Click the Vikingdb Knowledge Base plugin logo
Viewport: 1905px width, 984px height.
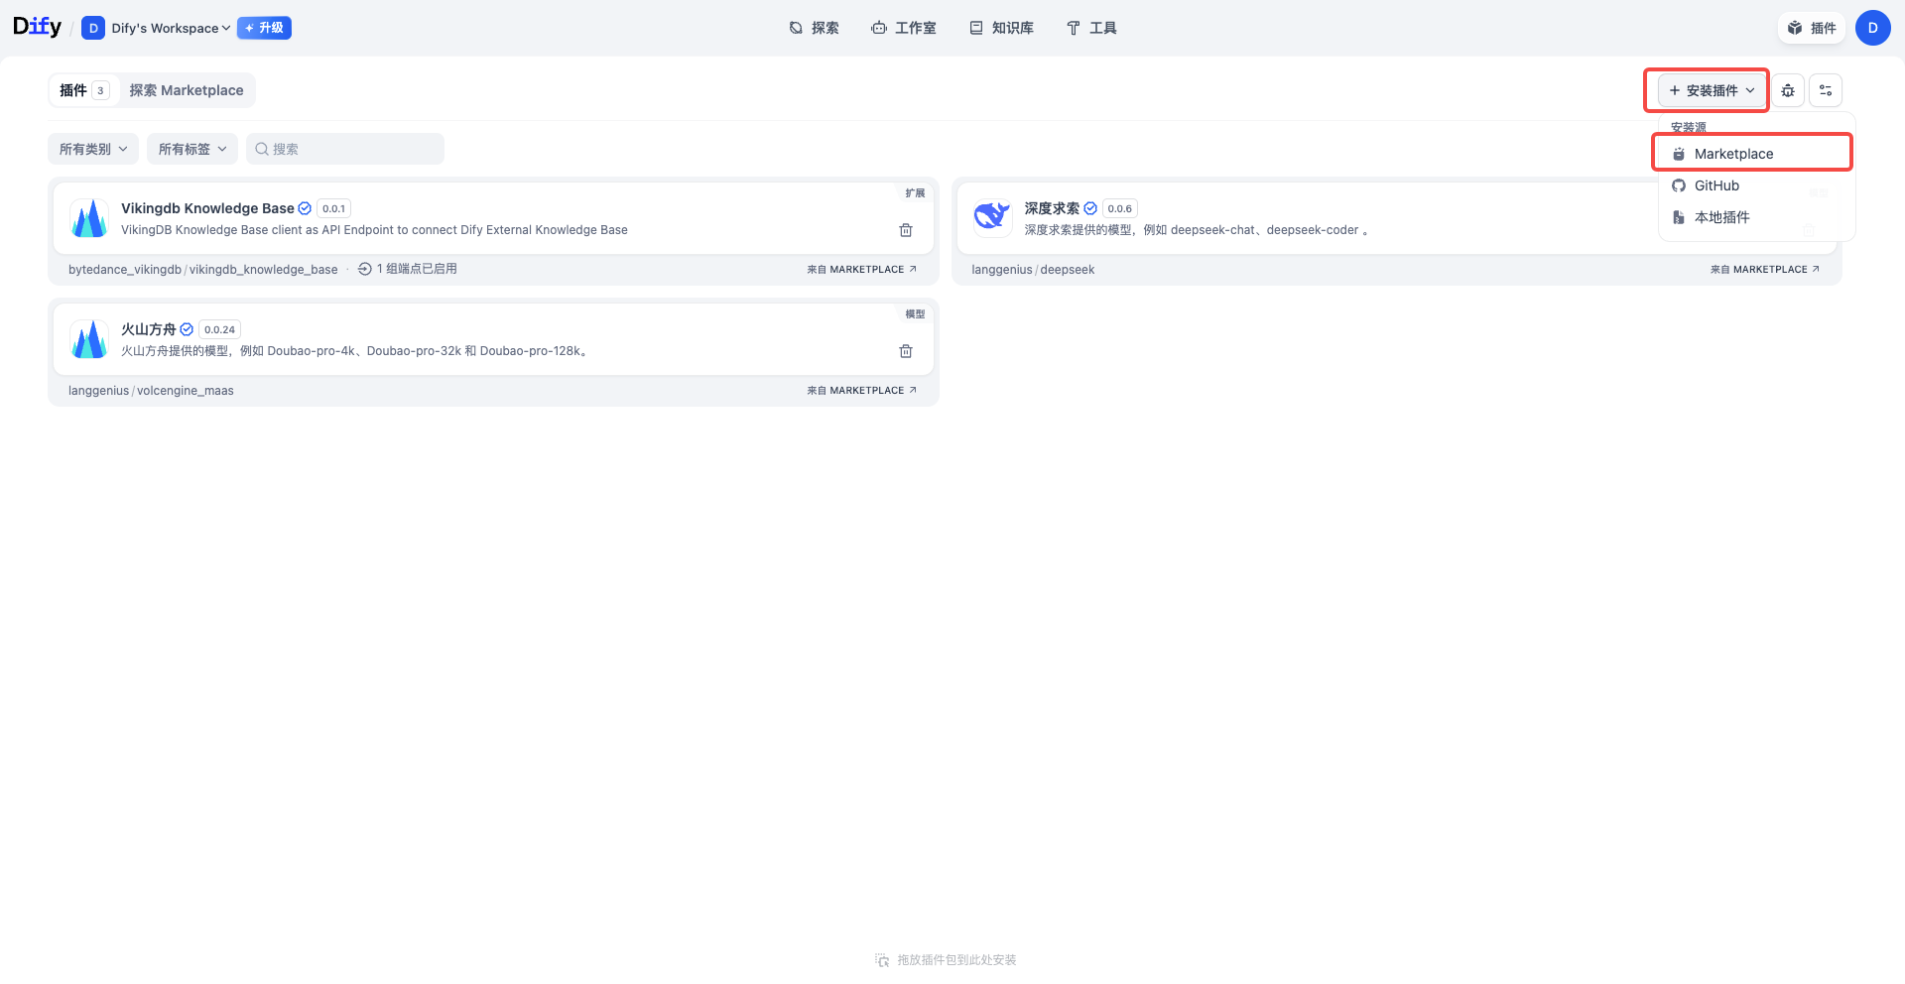89,218
